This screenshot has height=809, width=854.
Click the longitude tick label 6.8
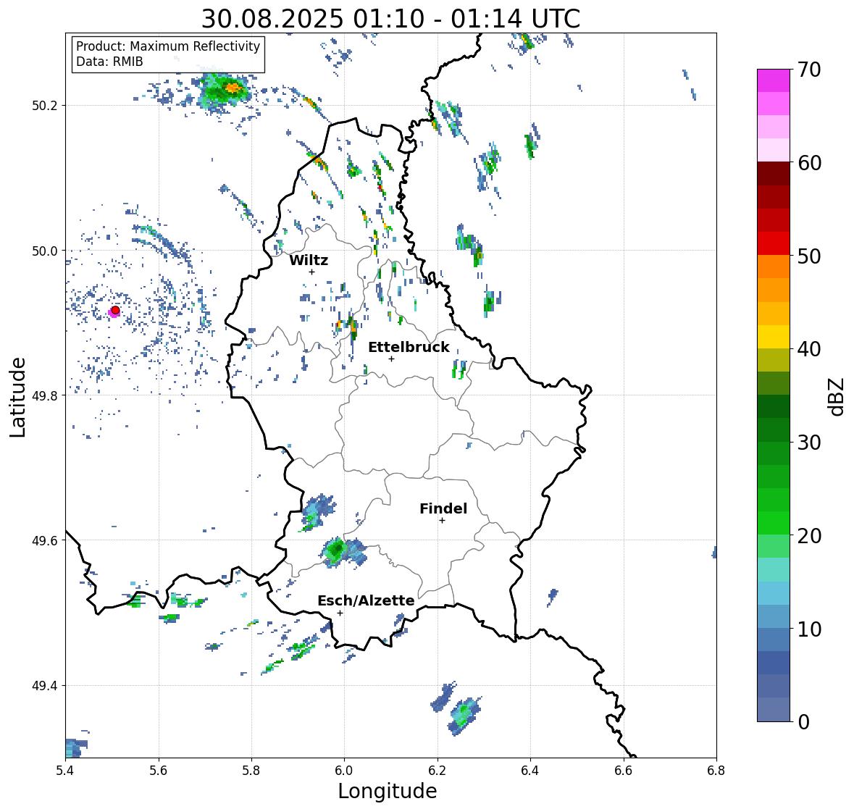pyautogui.click(x=716, y=771)
